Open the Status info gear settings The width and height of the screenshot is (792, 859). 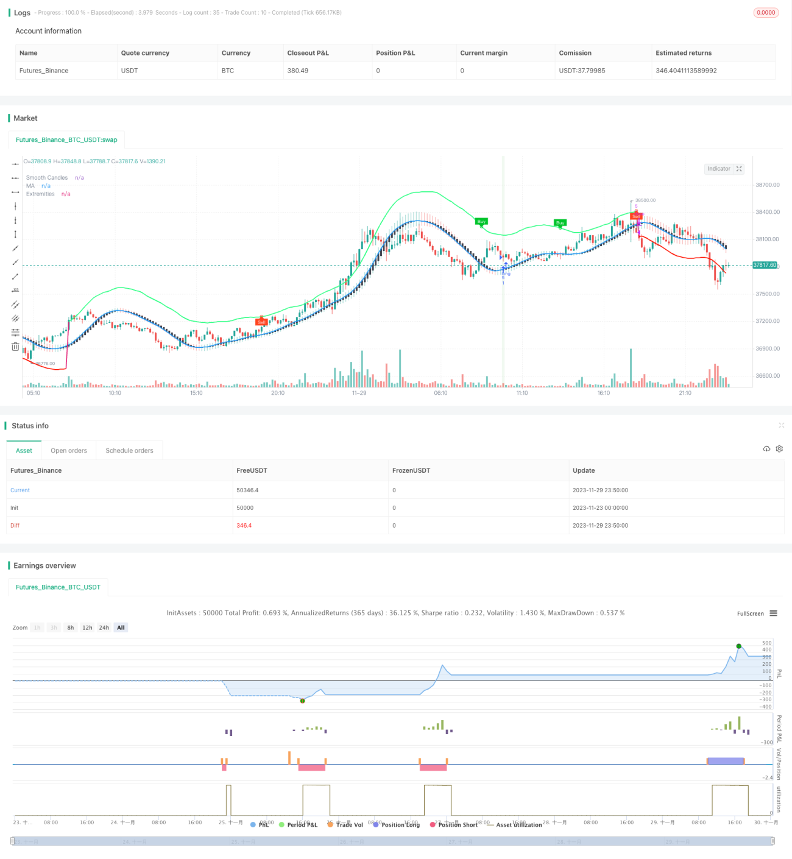(779, 449)
